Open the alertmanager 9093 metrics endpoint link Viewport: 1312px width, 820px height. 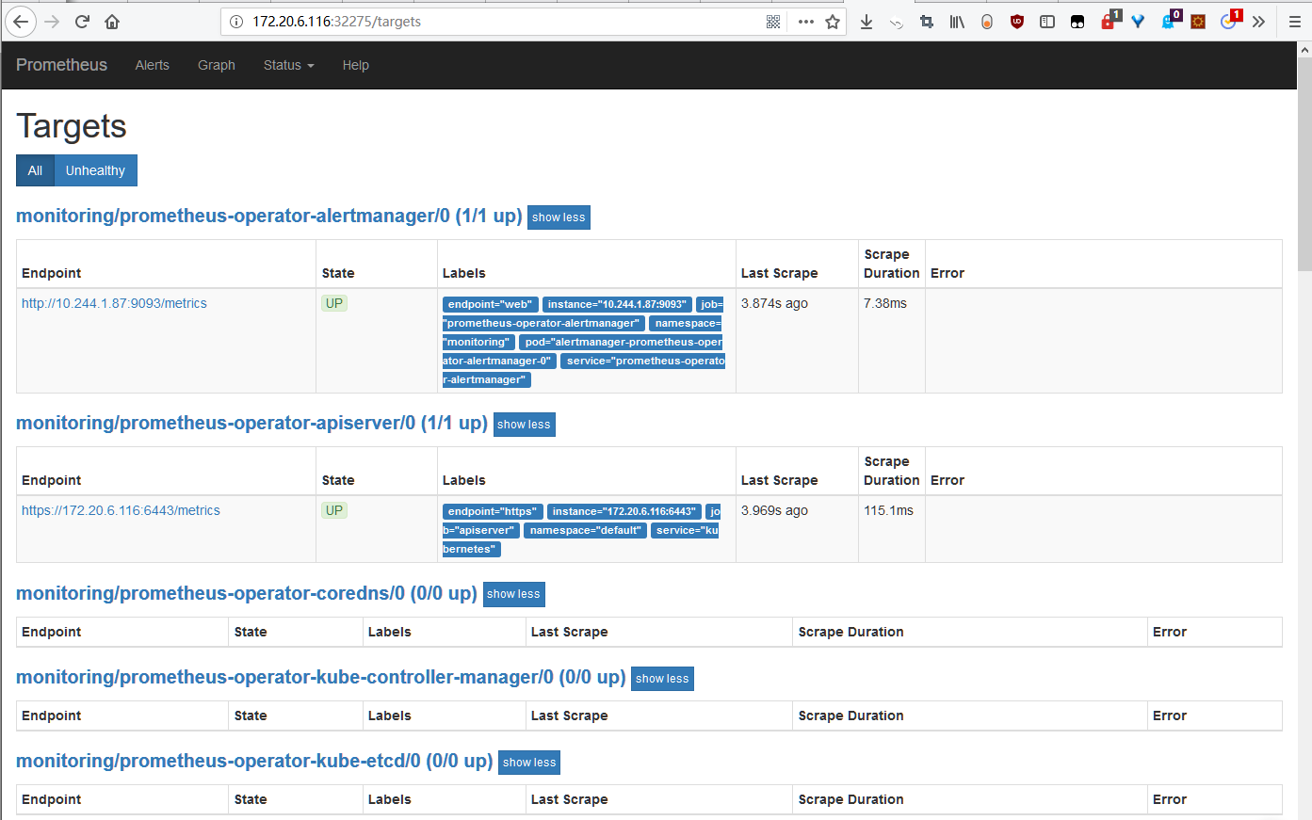pyautogui.click(x=114, y=303)
